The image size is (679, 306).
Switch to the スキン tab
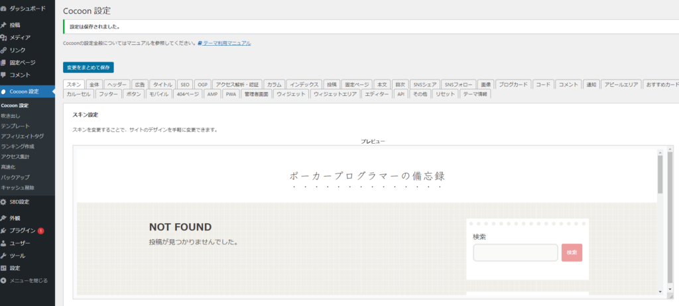pos(74,84)
